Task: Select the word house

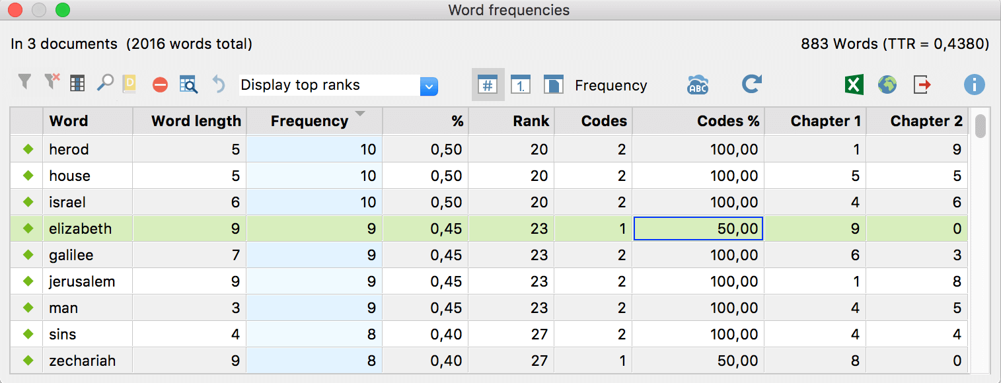Action: tap(69, 176)
